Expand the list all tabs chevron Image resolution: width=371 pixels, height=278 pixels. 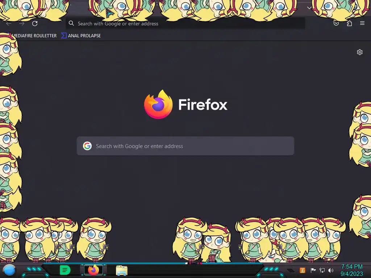click(x=309, y=8)
